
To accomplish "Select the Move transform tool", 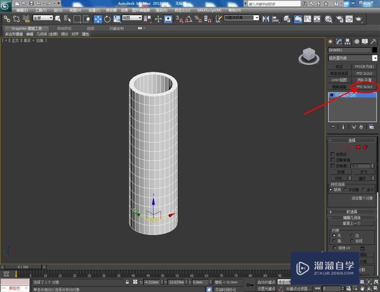I will click(x=98, y=19).
